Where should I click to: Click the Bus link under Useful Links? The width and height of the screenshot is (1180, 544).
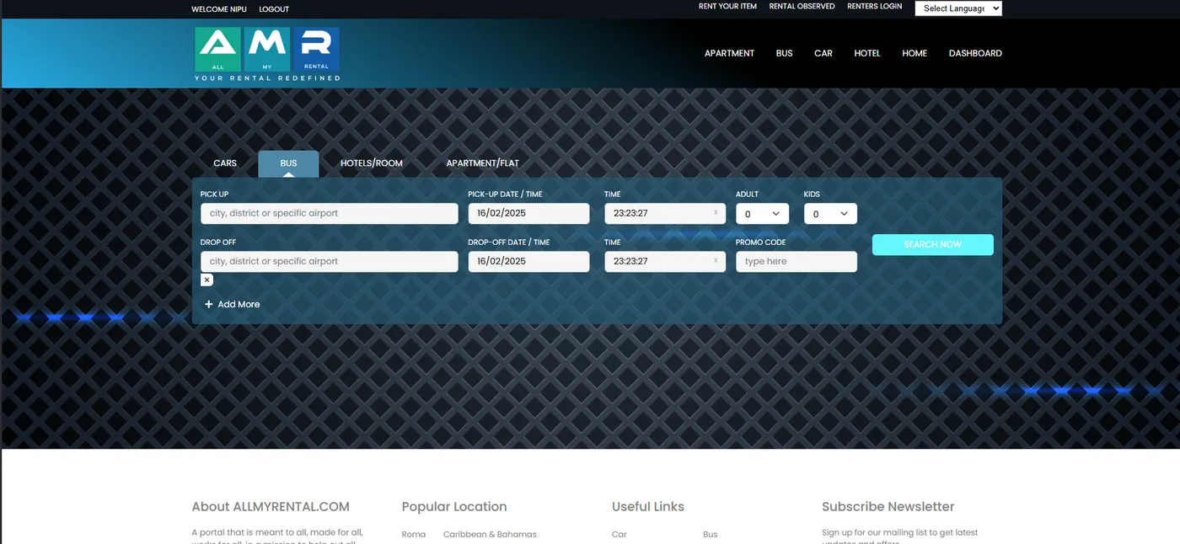point(711,535)
